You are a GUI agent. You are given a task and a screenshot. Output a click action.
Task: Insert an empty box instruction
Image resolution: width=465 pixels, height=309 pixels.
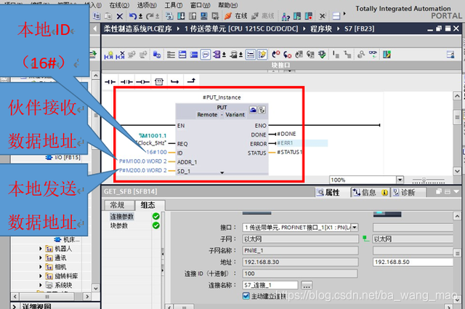pyautogui.click(x=159, y=81)
